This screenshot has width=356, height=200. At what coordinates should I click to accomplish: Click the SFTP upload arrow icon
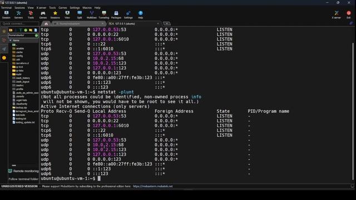pos(21,30)
